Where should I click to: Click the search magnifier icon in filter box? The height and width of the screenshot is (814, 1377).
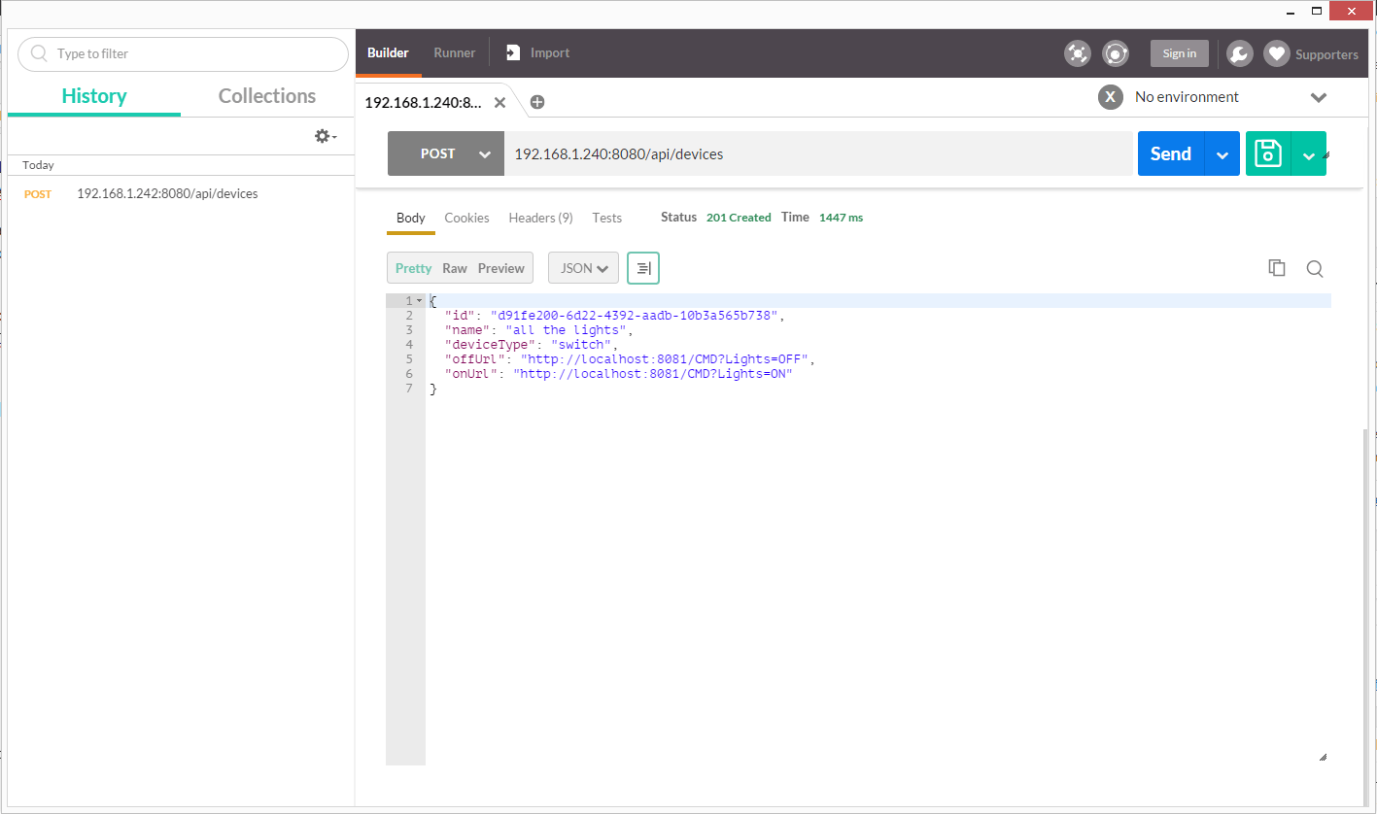[39, 53]
